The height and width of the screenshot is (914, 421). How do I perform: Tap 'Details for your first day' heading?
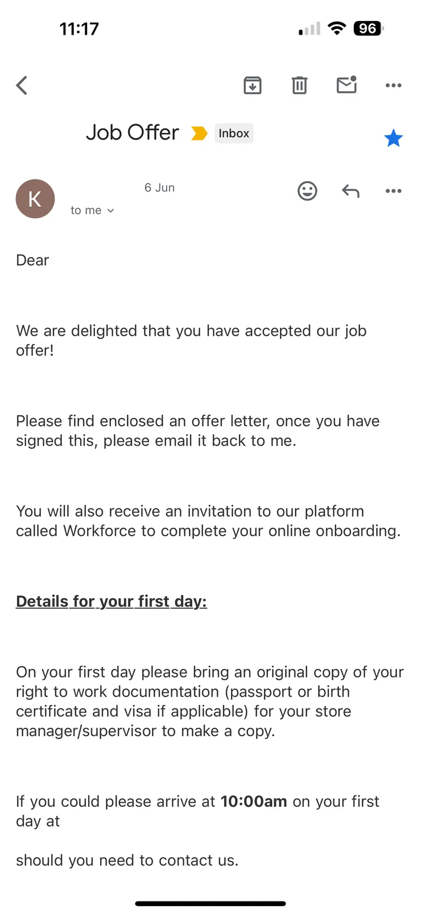(x=112, y=602)
